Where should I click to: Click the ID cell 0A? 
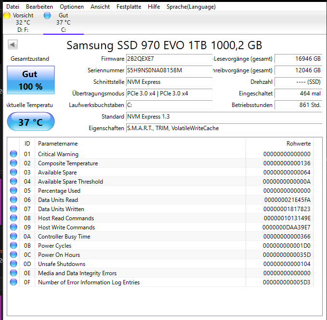click(x=27, y=237)
